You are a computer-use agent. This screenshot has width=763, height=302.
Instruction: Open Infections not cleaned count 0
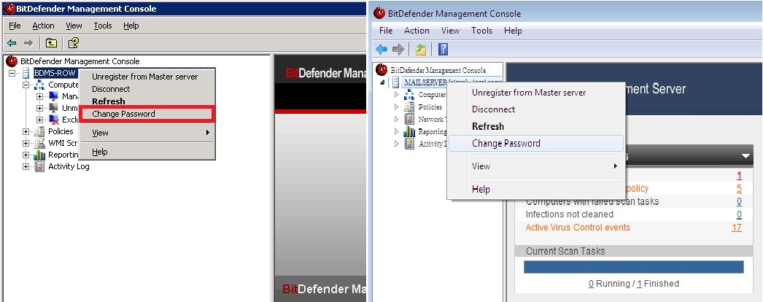[739, 214]
